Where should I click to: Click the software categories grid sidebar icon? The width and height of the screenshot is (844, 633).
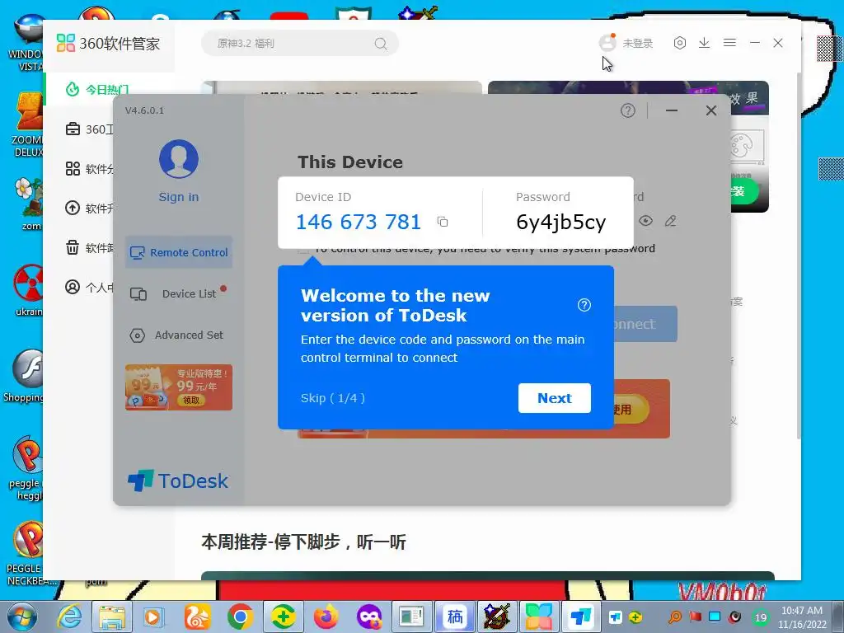tap(73, 168)
